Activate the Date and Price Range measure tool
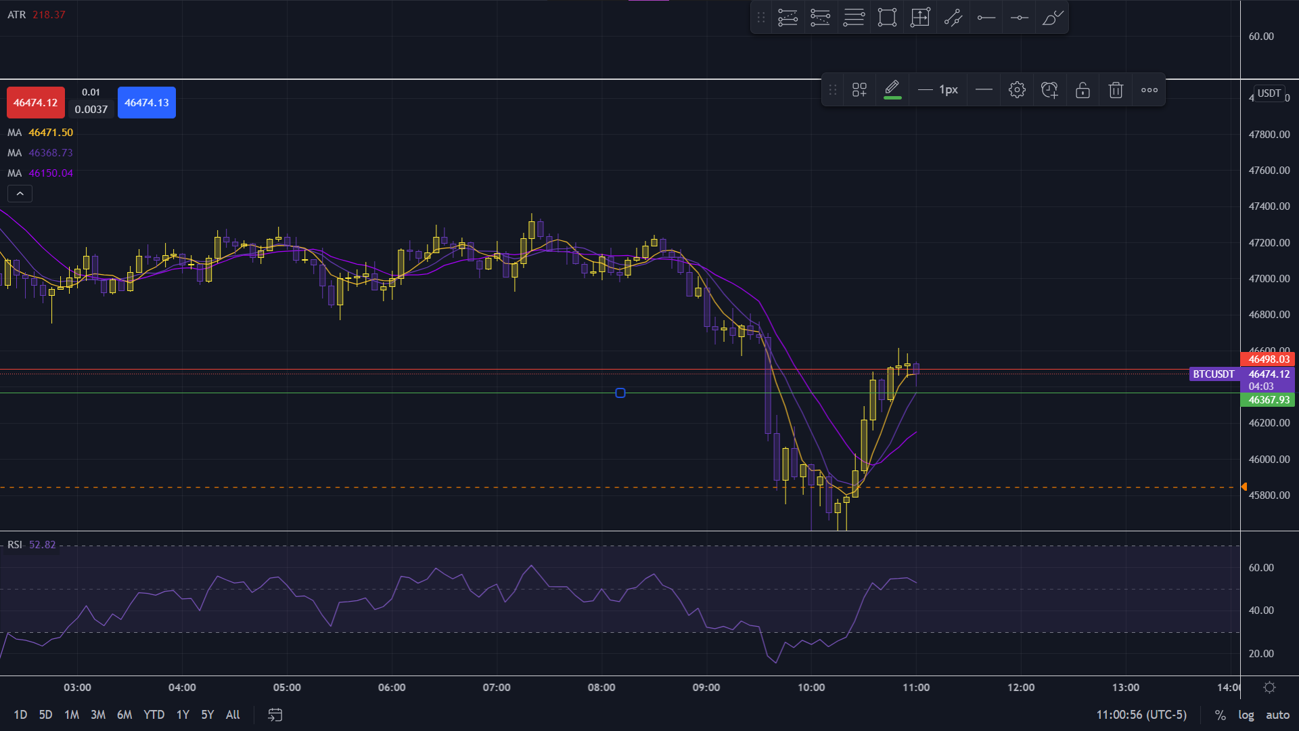1299x731 pixels. 920,18
